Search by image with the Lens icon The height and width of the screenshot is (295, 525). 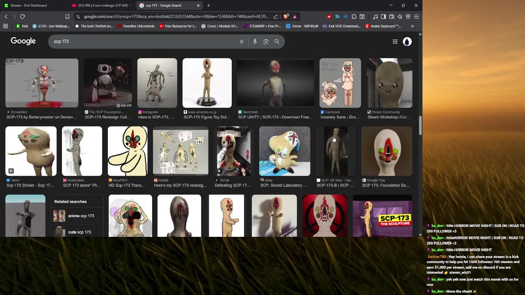click(x=266, y=41)
